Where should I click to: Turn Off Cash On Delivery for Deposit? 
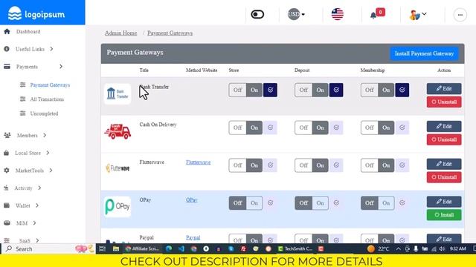click(303, 128)
